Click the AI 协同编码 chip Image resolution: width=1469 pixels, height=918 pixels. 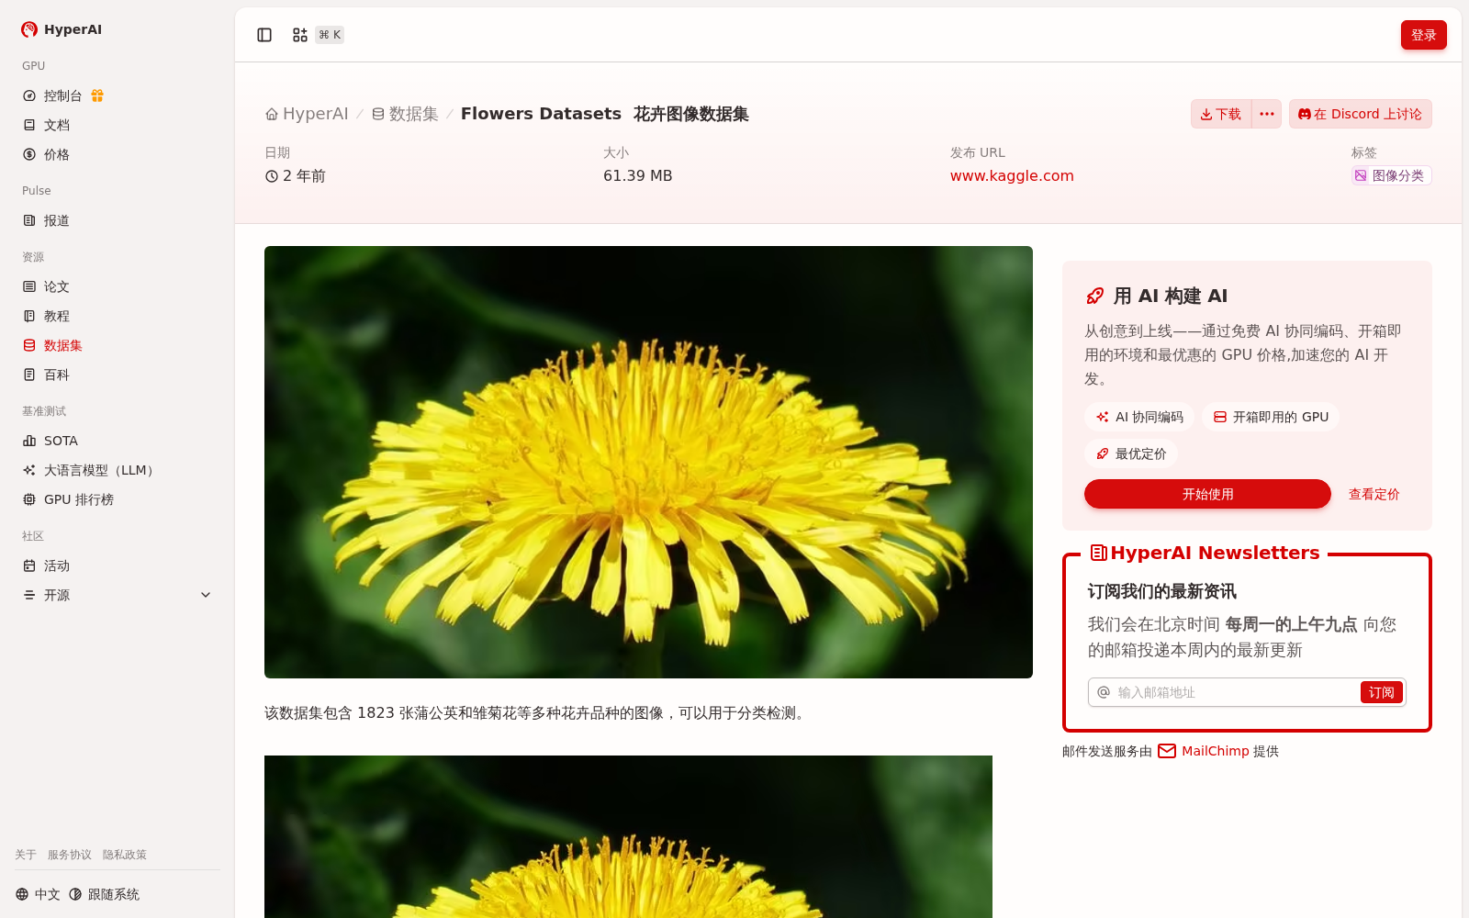click(1139, 417)
